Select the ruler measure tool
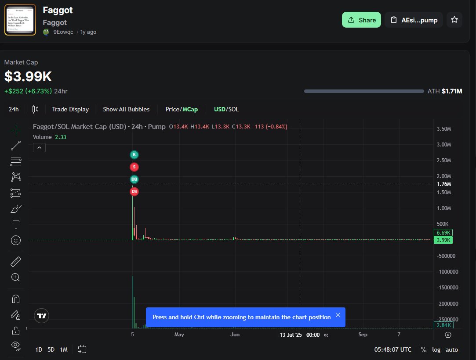 point(16,262)
